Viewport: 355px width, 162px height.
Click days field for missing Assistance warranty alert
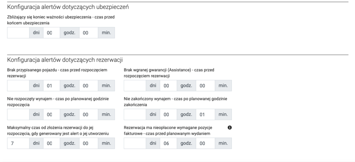(x=135, y=85)
